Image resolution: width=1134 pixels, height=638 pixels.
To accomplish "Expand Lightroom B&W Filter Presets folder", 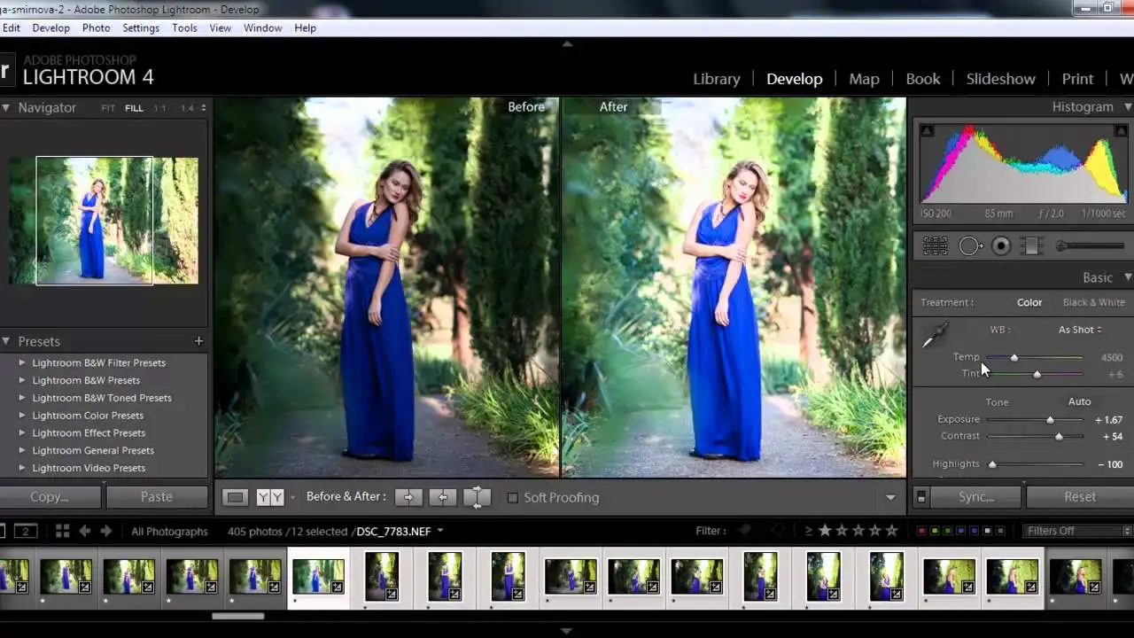I will (x=22, y=362).
